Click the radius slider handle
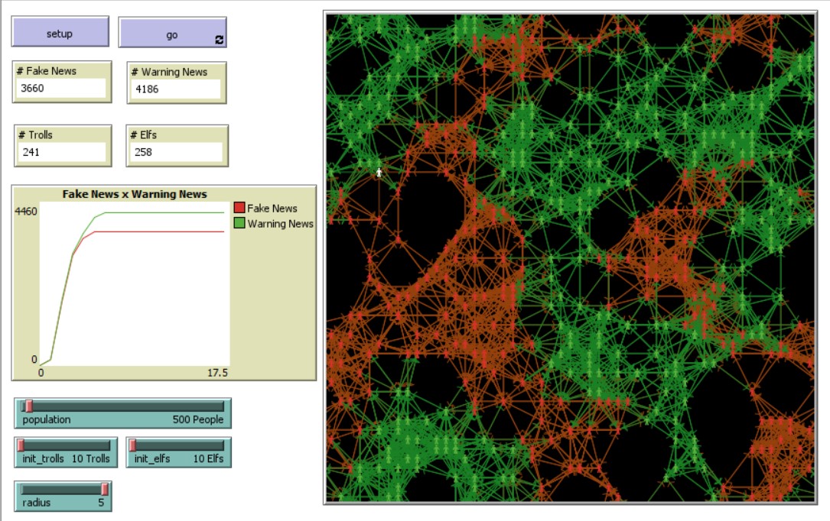Screen dimensions: 830x521 (x=105, y=489)
